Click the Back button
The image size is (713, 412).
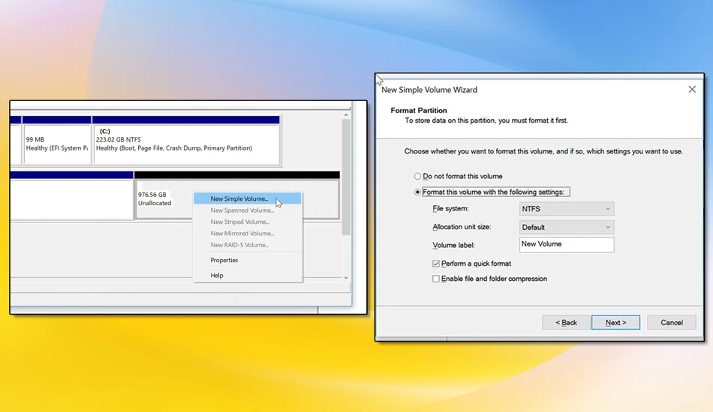[x=566, y=323]
